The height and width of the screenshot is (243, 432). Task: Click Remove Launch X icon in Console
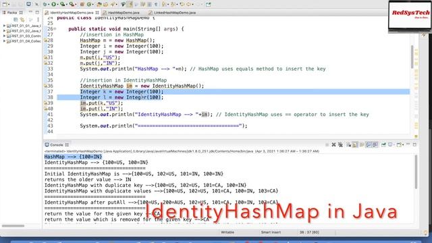[x=333, y=144]
